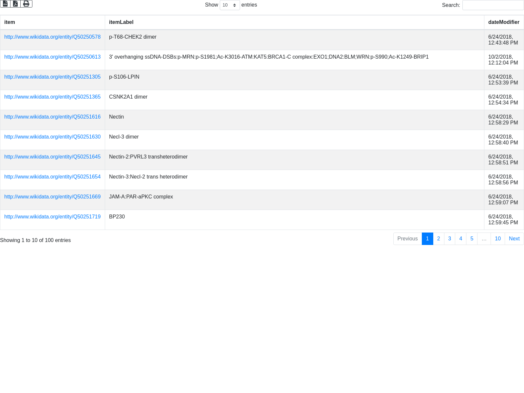The image size is (524, 393).
Task: Select the 3' overhanging ssDNA-DSBs label cell
Action: pos(294,60)
